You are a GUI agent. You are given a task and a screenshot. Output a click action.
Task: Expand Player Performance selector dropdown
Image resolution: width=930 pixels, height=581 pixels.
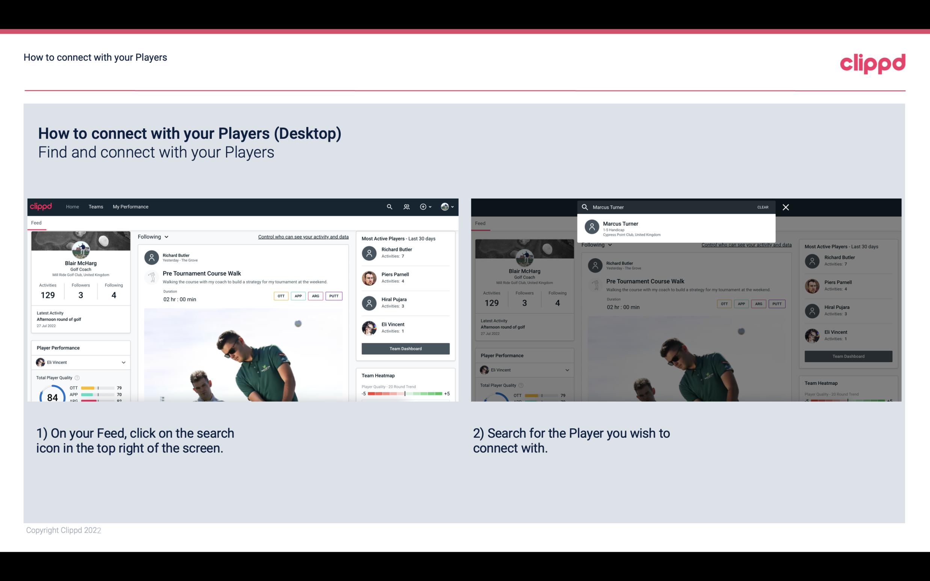[123, 362]
